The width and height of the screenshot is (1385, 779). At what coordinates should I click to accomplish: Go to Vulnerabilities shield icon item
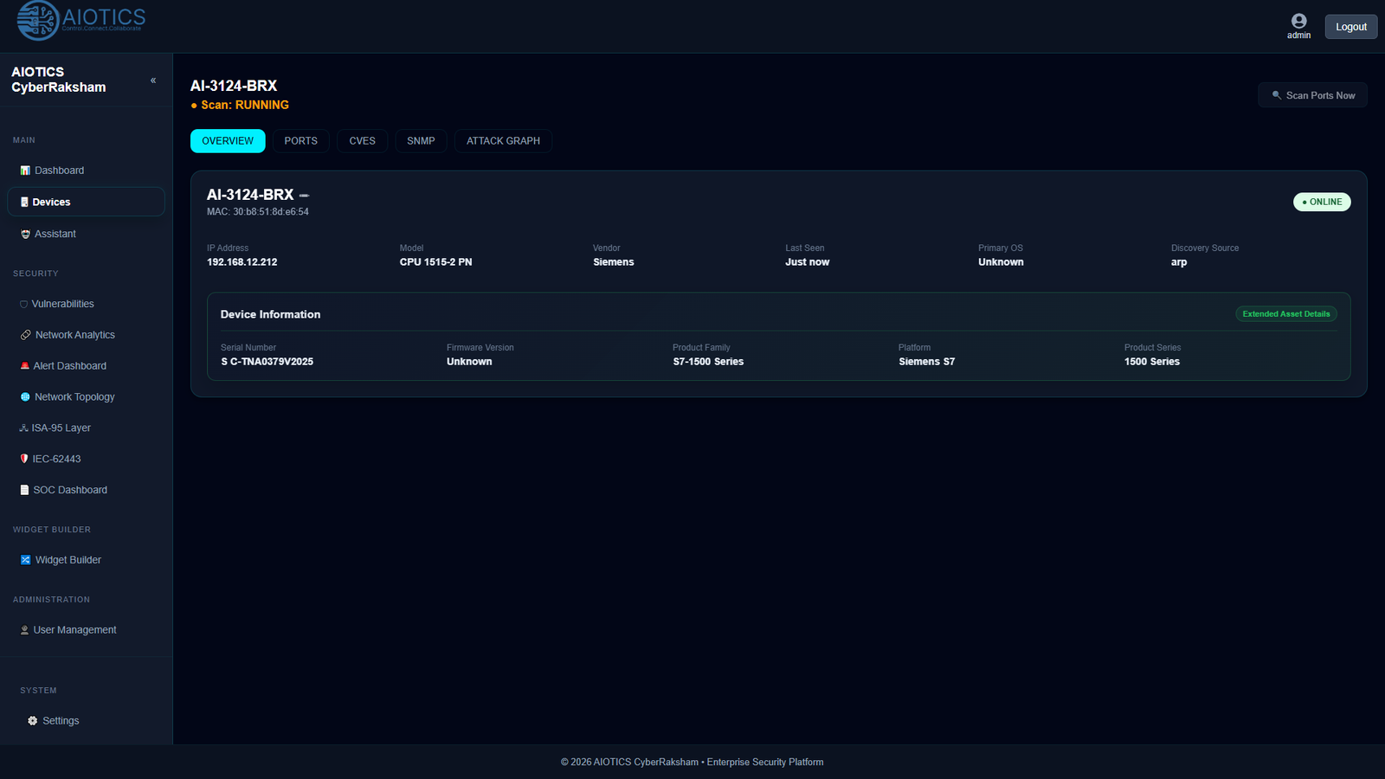click(23, 304)
